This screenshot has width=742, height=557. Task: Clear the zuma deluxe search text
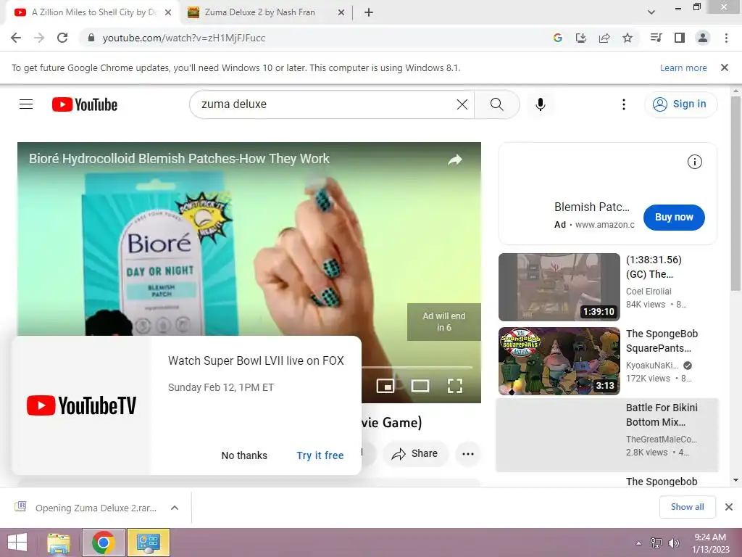[462, 104]
